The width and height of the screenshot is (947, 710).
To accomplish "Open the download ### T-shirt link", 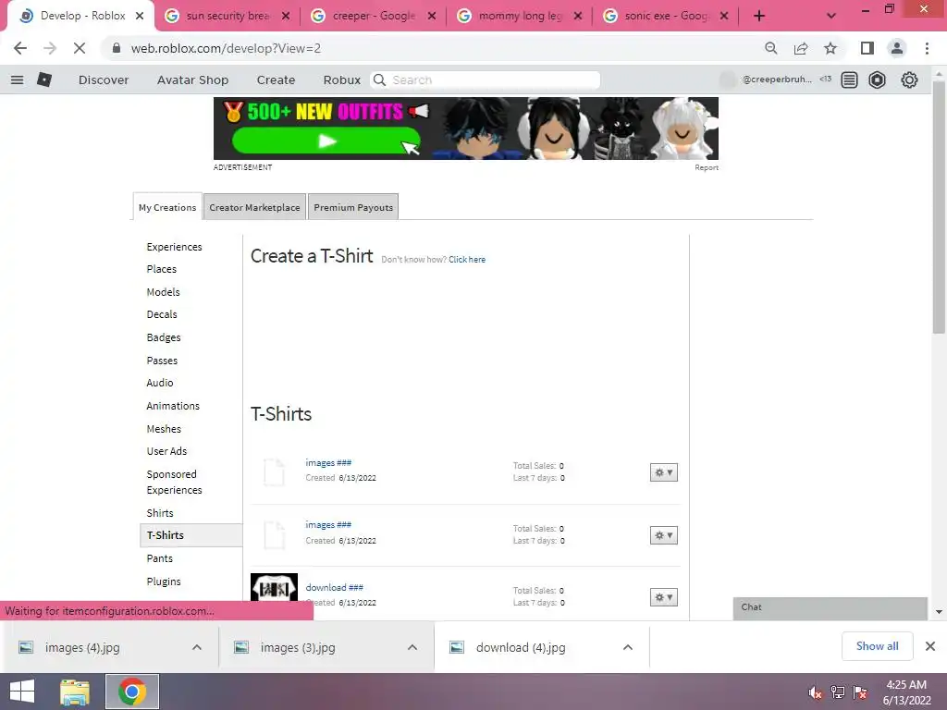I will coord(335,587).
